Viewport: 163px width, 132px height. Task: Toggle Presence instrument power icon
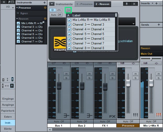point(45,8)
